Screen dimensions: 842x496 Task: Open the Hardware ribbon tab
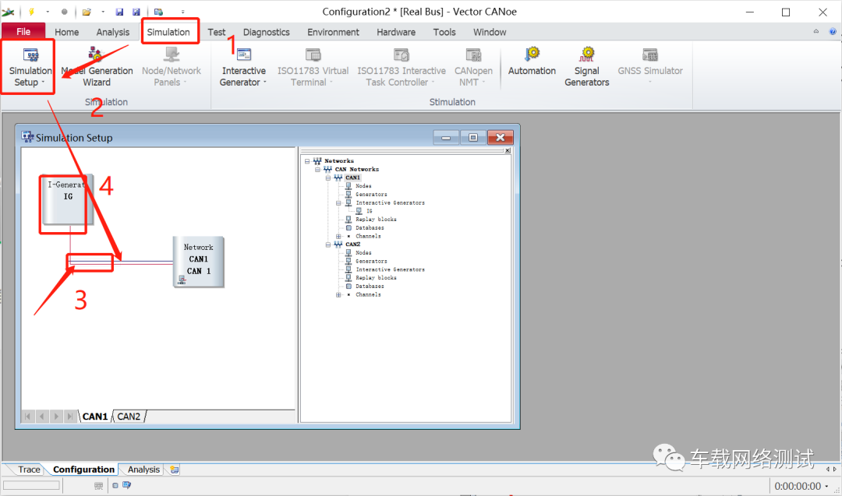[x=396, y=32]
